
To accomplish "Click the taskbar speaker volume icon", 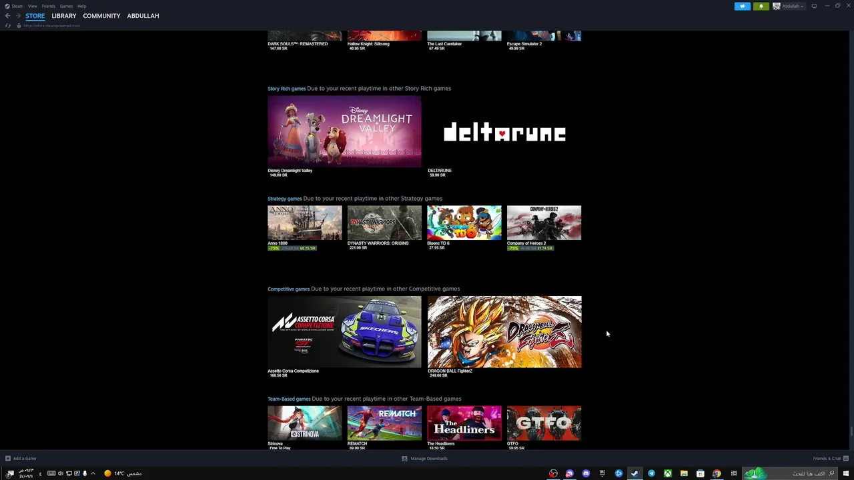I will [x=60, y=473].
